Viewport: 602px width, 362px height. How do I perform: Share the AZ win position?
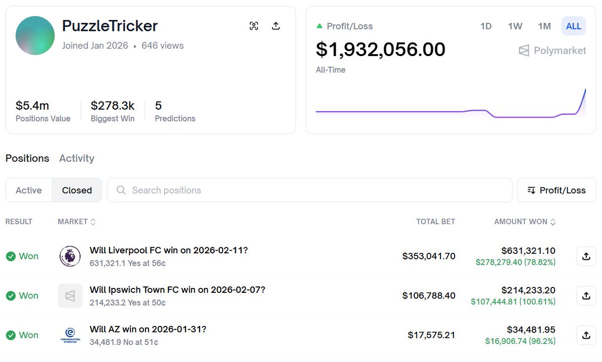(x=586, y=335)
